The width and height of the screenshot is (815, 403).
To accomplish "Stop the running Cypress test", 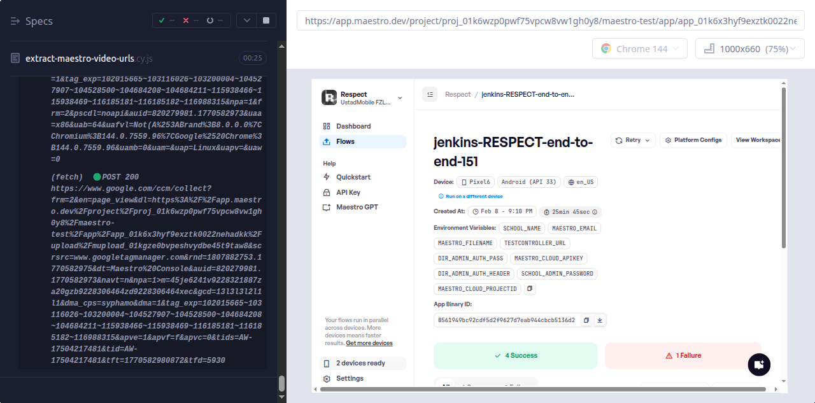I will [266, 20].
